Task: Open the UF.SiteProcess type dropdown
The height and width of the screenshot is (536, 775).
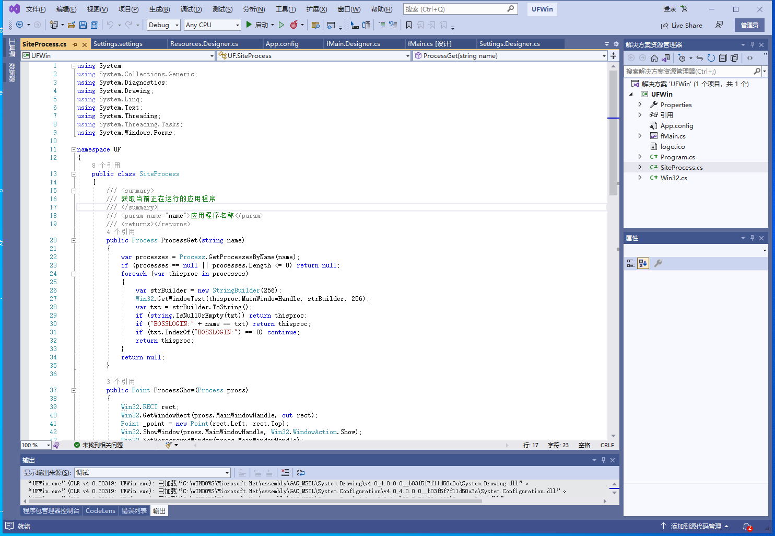Action: tap(314, 55)
